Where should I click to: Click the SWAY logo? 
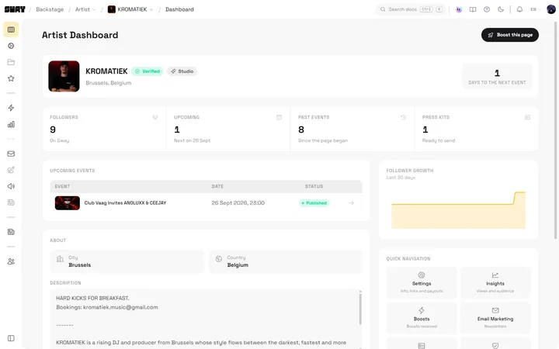pyautogui.click(x=15, y=9)
